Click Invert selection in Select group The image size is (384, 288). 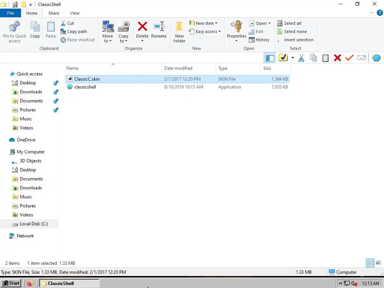tap(295, 40)
